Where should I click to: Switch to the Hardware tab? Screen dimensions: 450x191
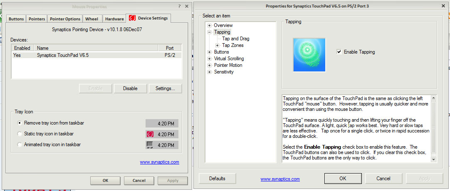pyautogui.click(x=114, y=19)
